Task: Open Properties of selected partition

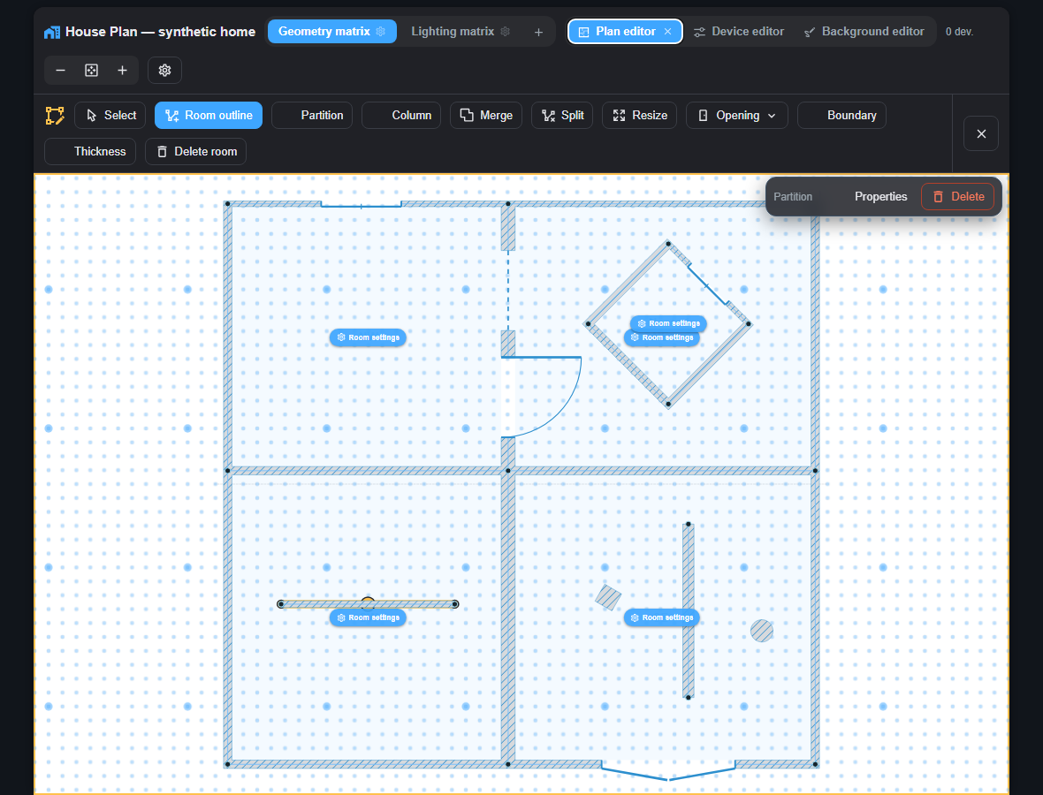Action: [880, 197]
